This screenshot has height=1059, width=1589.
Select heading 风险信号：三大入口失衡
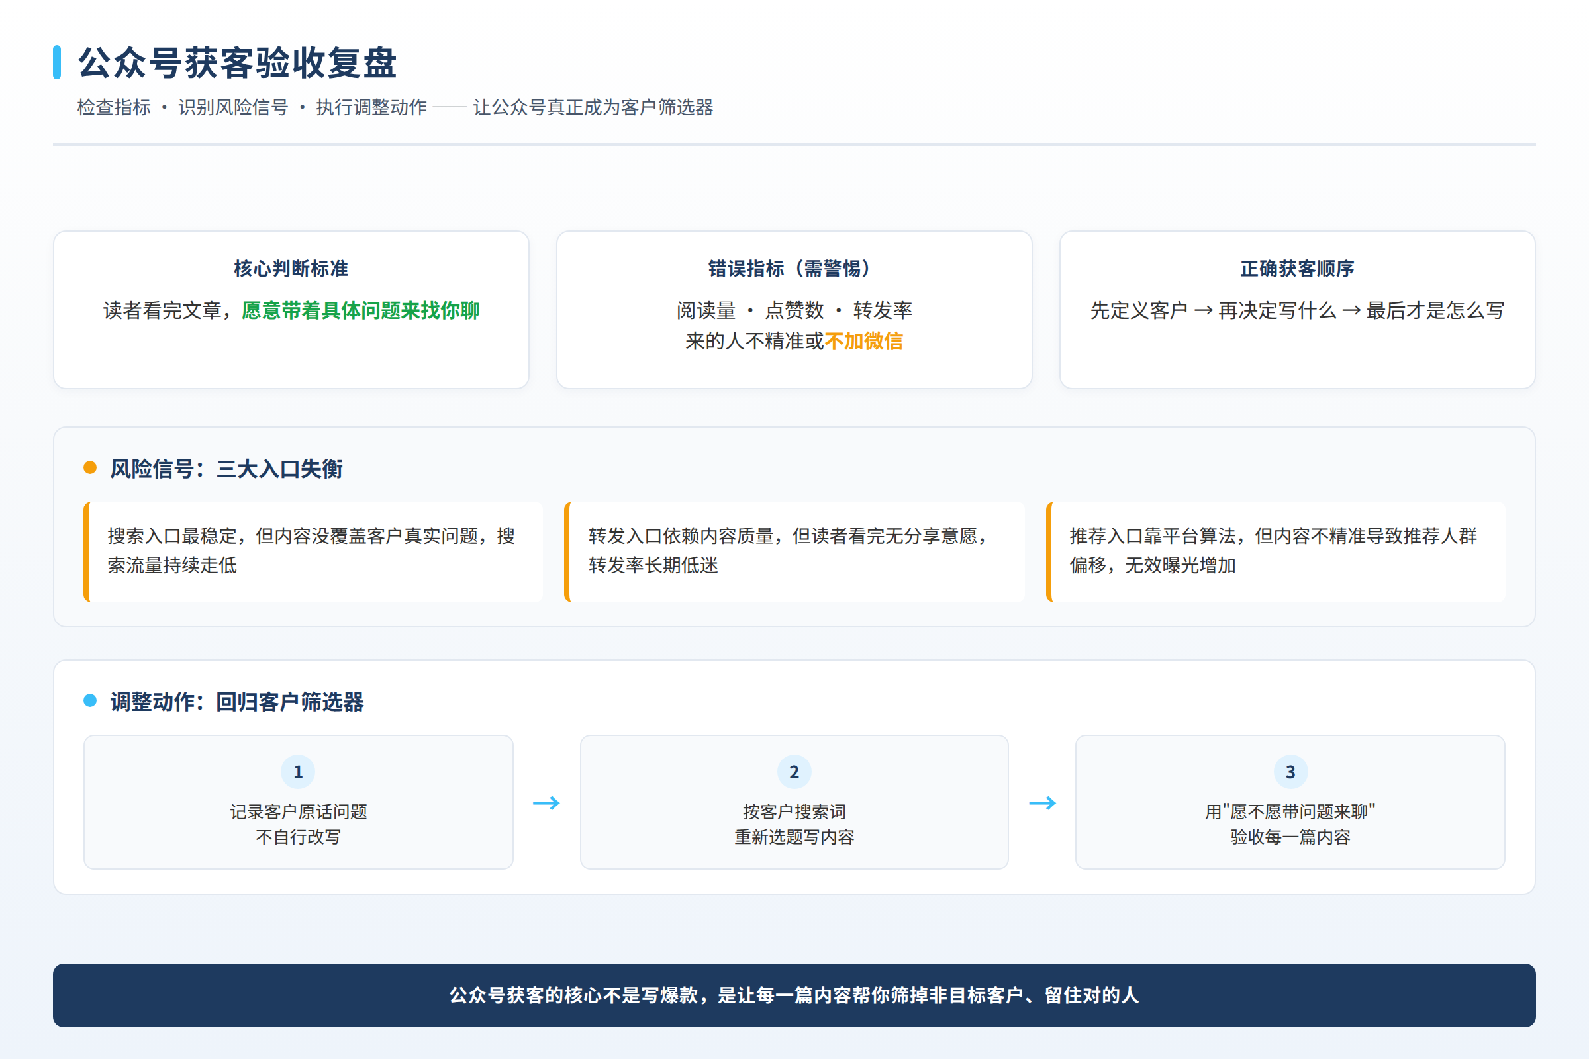pos(226,469)
